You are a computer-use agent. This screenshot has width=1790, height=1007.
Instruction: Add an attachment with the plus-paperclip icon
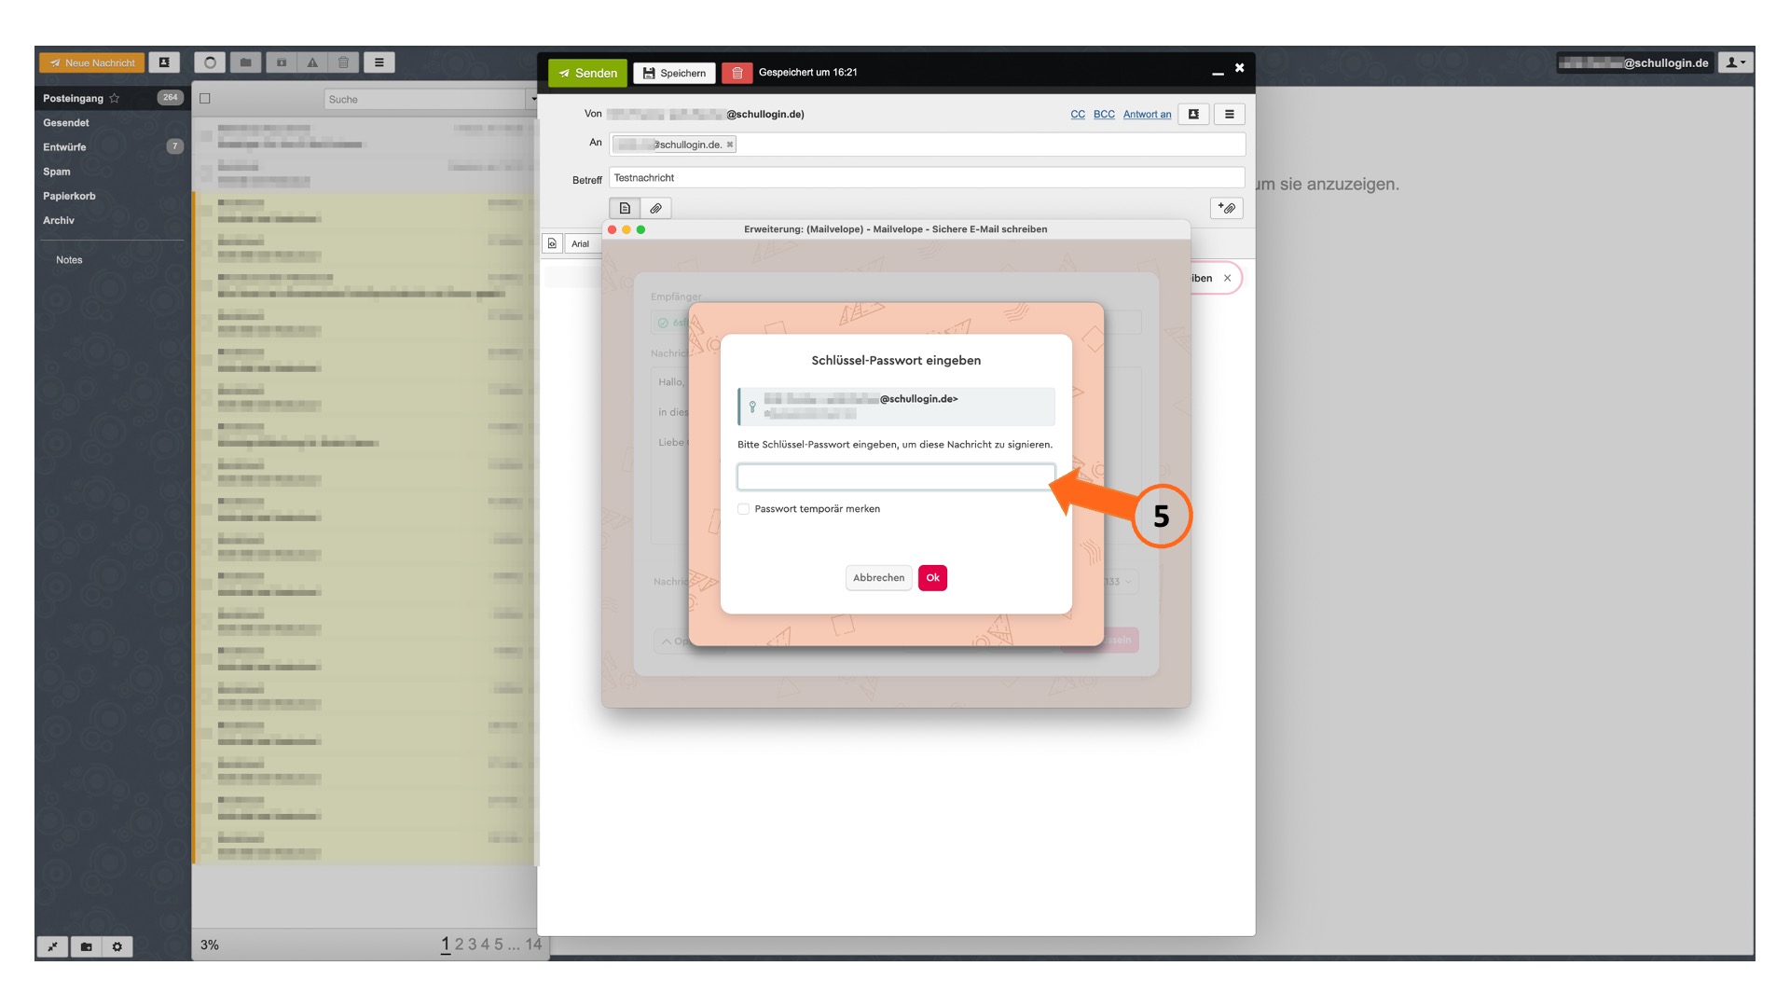[1227, 208]
